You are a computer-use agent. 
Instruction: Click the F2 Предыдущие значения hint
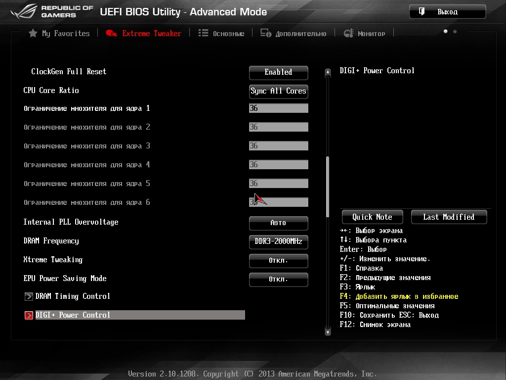(x=385, y=278)
